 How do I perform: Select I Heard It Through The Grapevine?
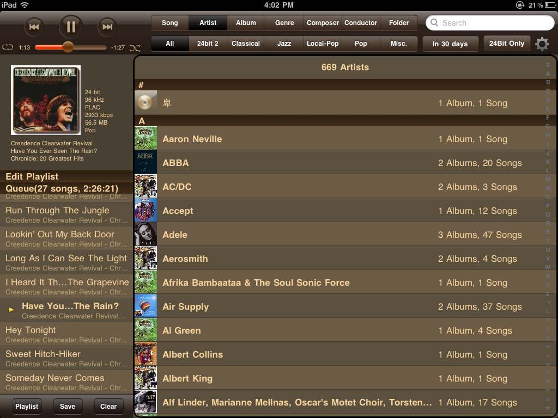pos(66,286)
